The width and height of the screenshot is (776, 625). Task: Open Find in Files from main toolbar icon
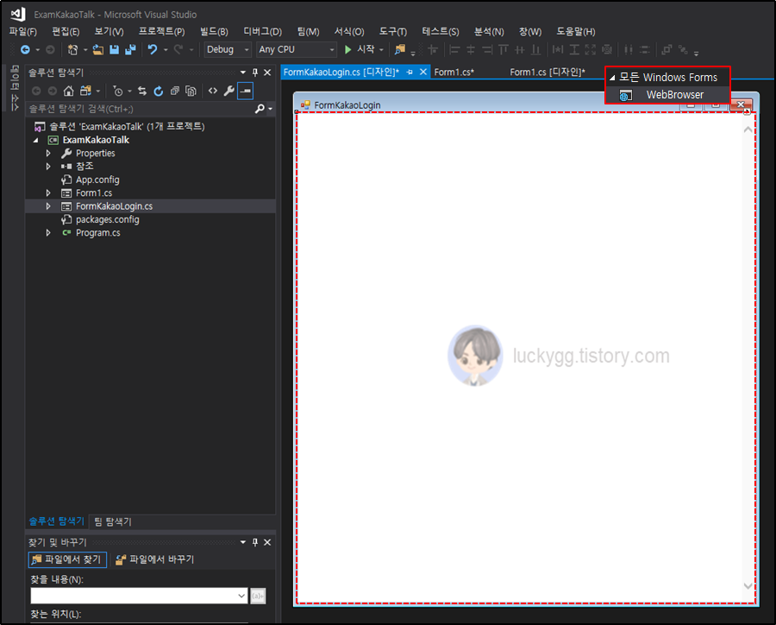399,49
